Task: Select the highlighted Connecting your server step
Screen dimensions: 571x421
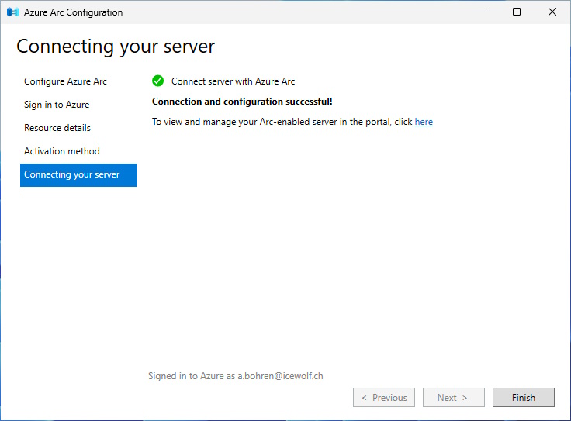Action: (78, 175)
